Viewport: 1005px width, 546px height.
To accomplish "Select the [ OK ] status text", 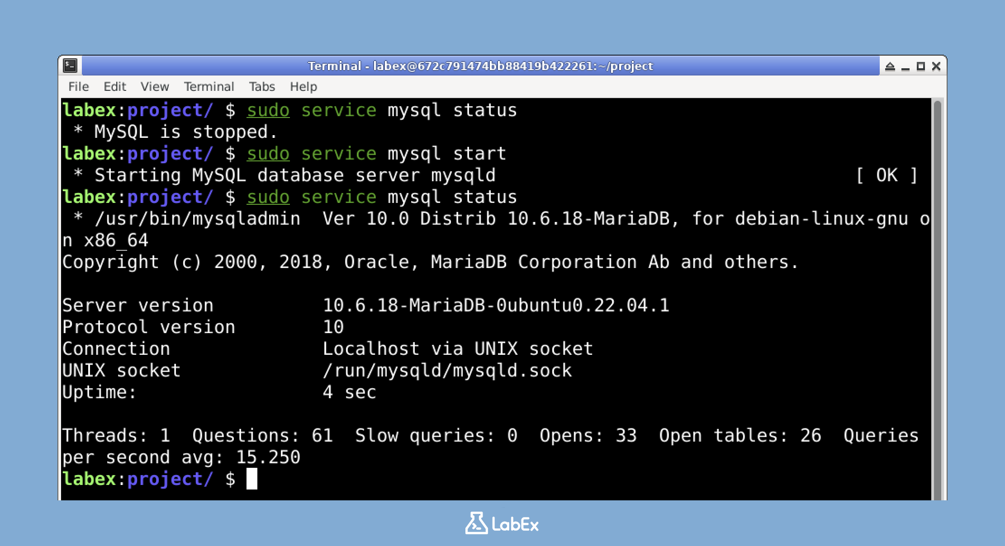I will [x=886, y=175].
